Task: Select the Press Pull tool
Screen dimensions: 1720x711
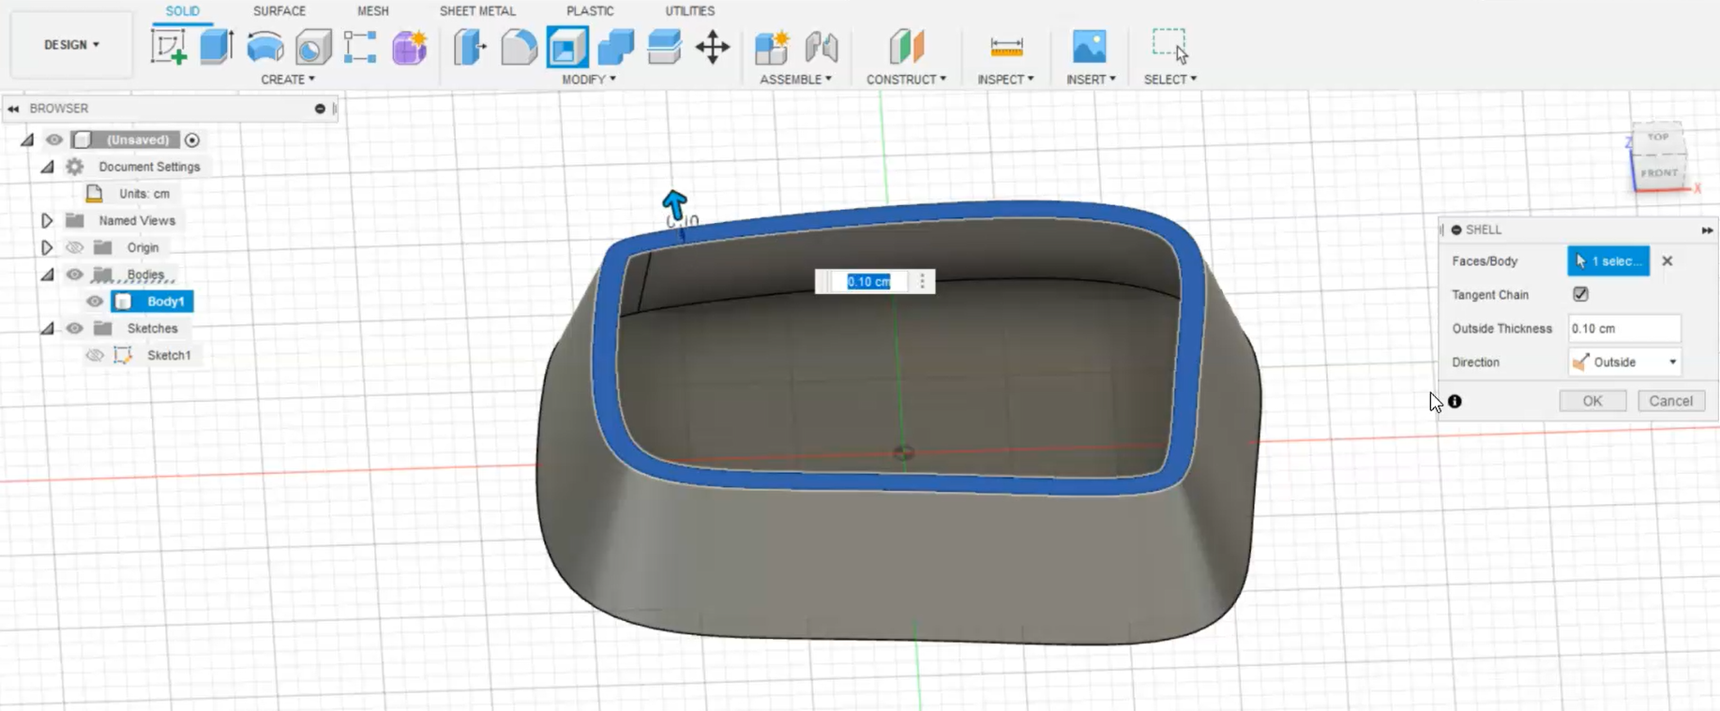Action: click(470, 47)
